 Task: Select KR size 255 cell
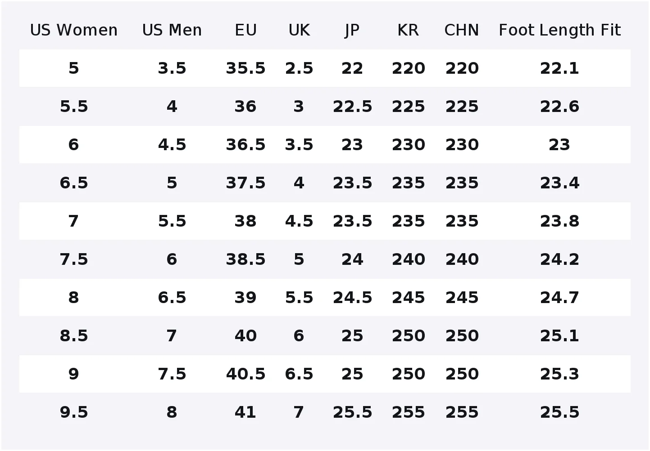click(408, 412)
